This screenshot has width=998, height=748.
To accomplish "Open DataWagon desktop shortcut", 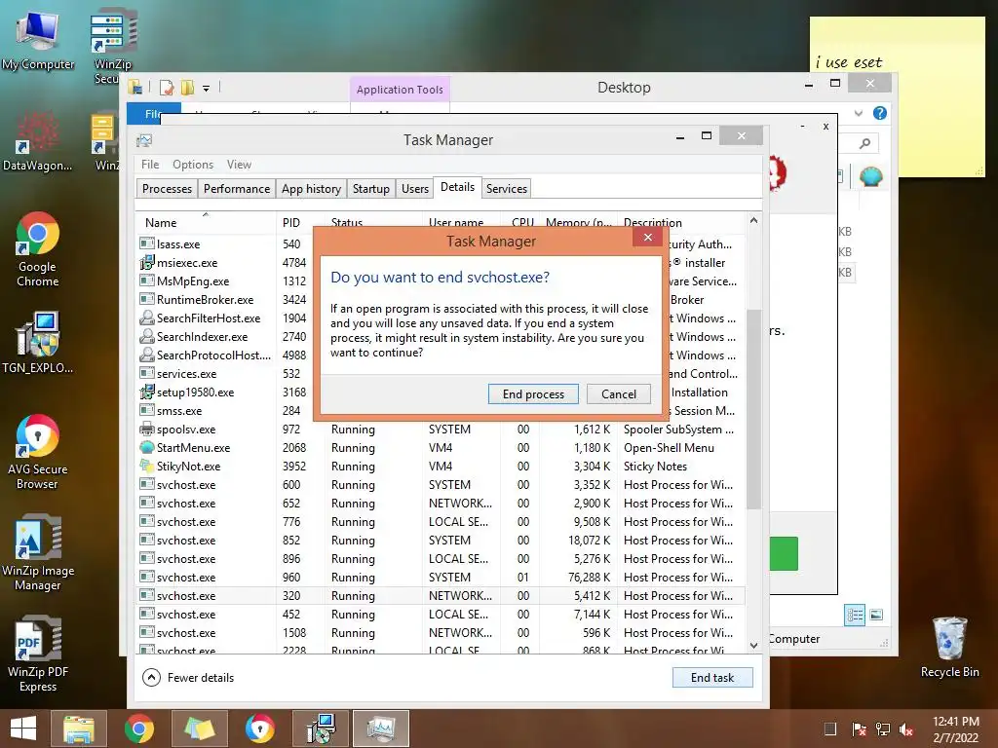I will (x=38, y=141).
